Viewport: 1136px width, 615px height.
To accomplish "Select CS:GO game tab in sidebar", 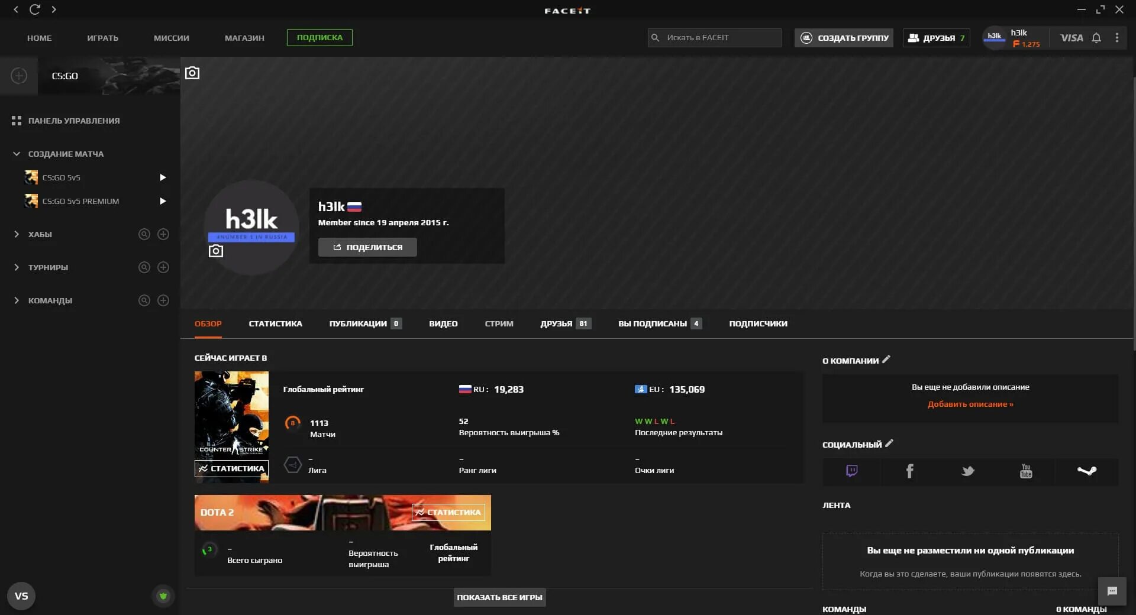I will pos(109,76).
